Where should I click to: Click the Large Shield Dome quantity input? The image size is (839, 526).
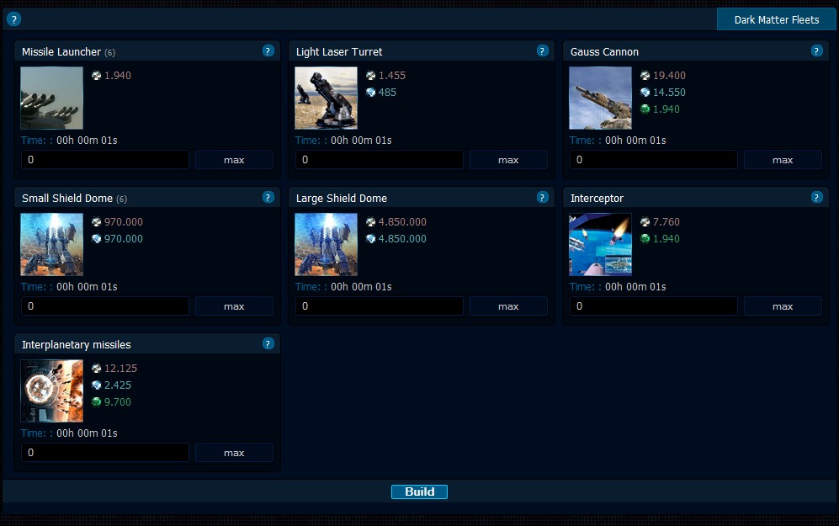coord(379,306)
